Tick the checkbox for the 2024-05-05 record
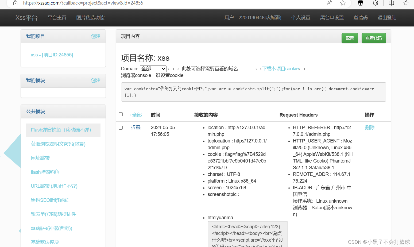 click(121, 128)
